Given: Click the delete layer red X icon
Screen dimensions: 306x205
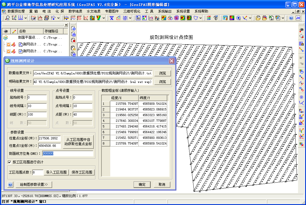Looking at the screenshot, I should pos(74,40).
